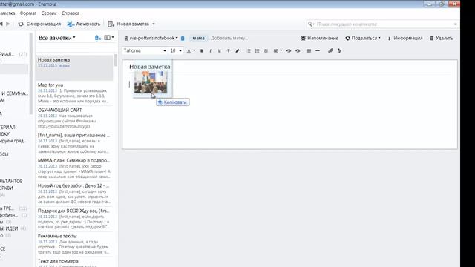Open the font color dropdown arrow
The image size is (475, 267).
coord(194,51)
